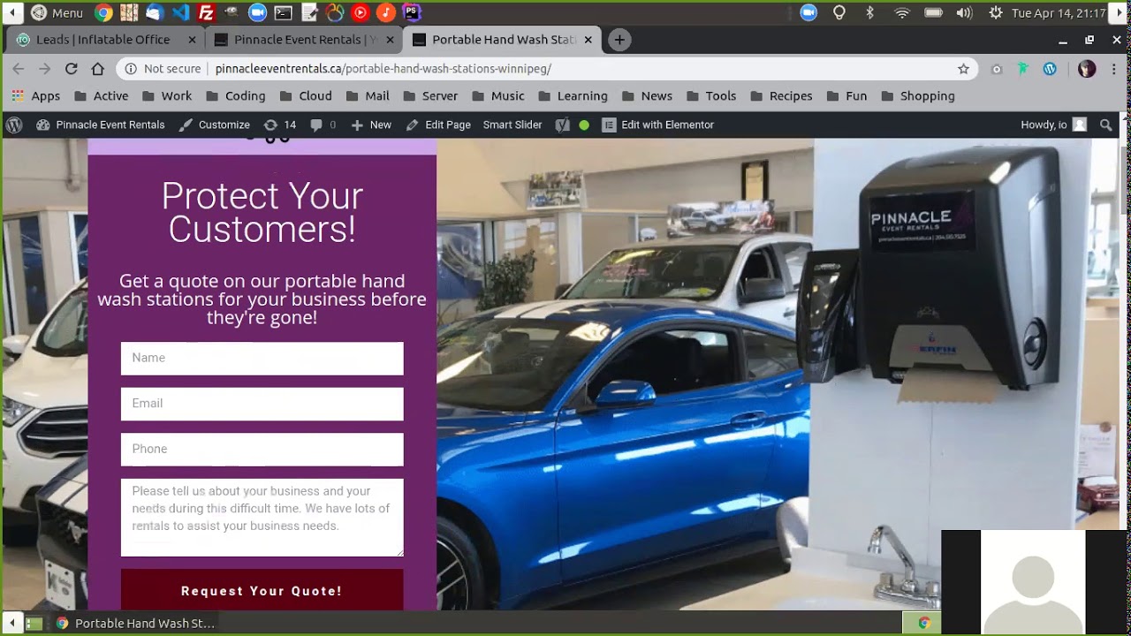Screen dimensions: 1131x636
Task: Launch PhpStorm from the panel
Action: (412, 12)
